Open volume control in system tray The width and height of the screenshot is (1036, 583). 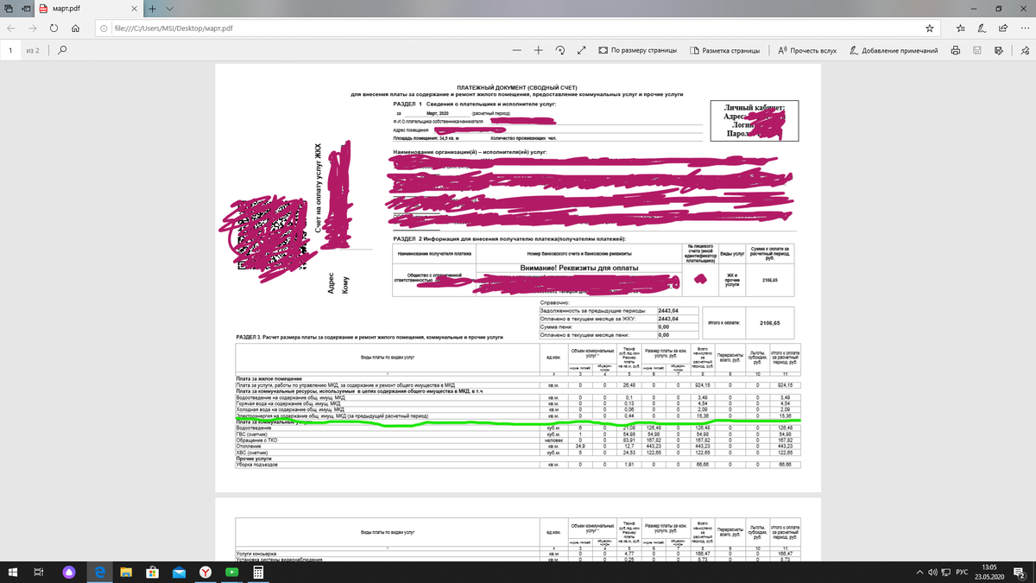(x=932, y=573)
